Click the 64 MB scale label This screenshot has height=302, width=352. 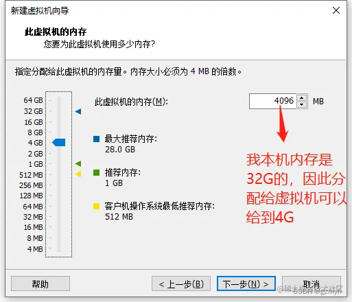[x=33, y=207]
